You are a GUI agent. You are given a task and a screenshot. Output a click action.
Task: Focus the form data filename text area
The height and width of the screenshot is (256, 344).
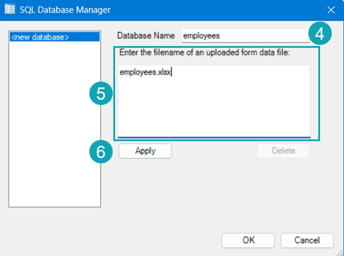(214, 102)
